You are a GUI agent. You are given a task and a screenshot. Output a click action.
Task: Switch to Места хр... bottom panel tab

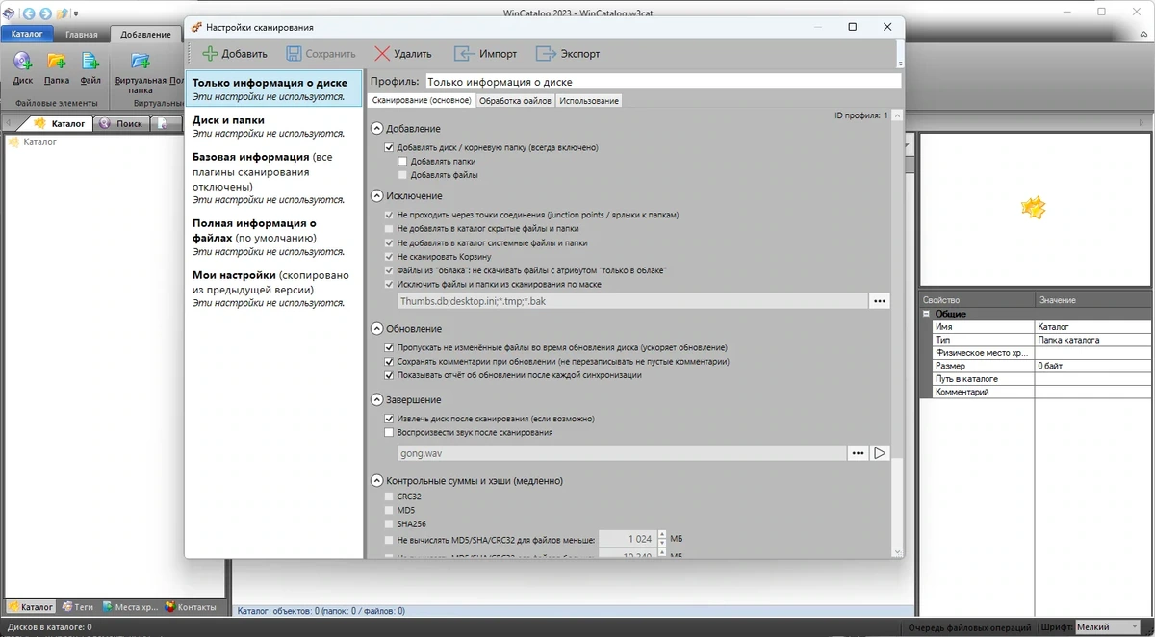point(130,607)
